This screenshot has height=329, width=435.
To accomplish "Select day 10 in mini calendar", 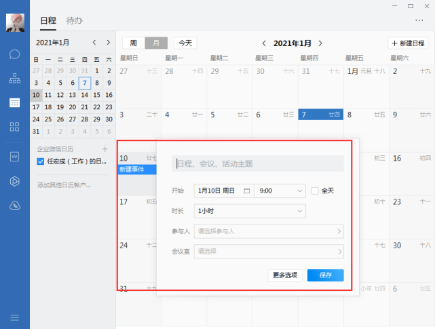I will click(x=36, y=95).
